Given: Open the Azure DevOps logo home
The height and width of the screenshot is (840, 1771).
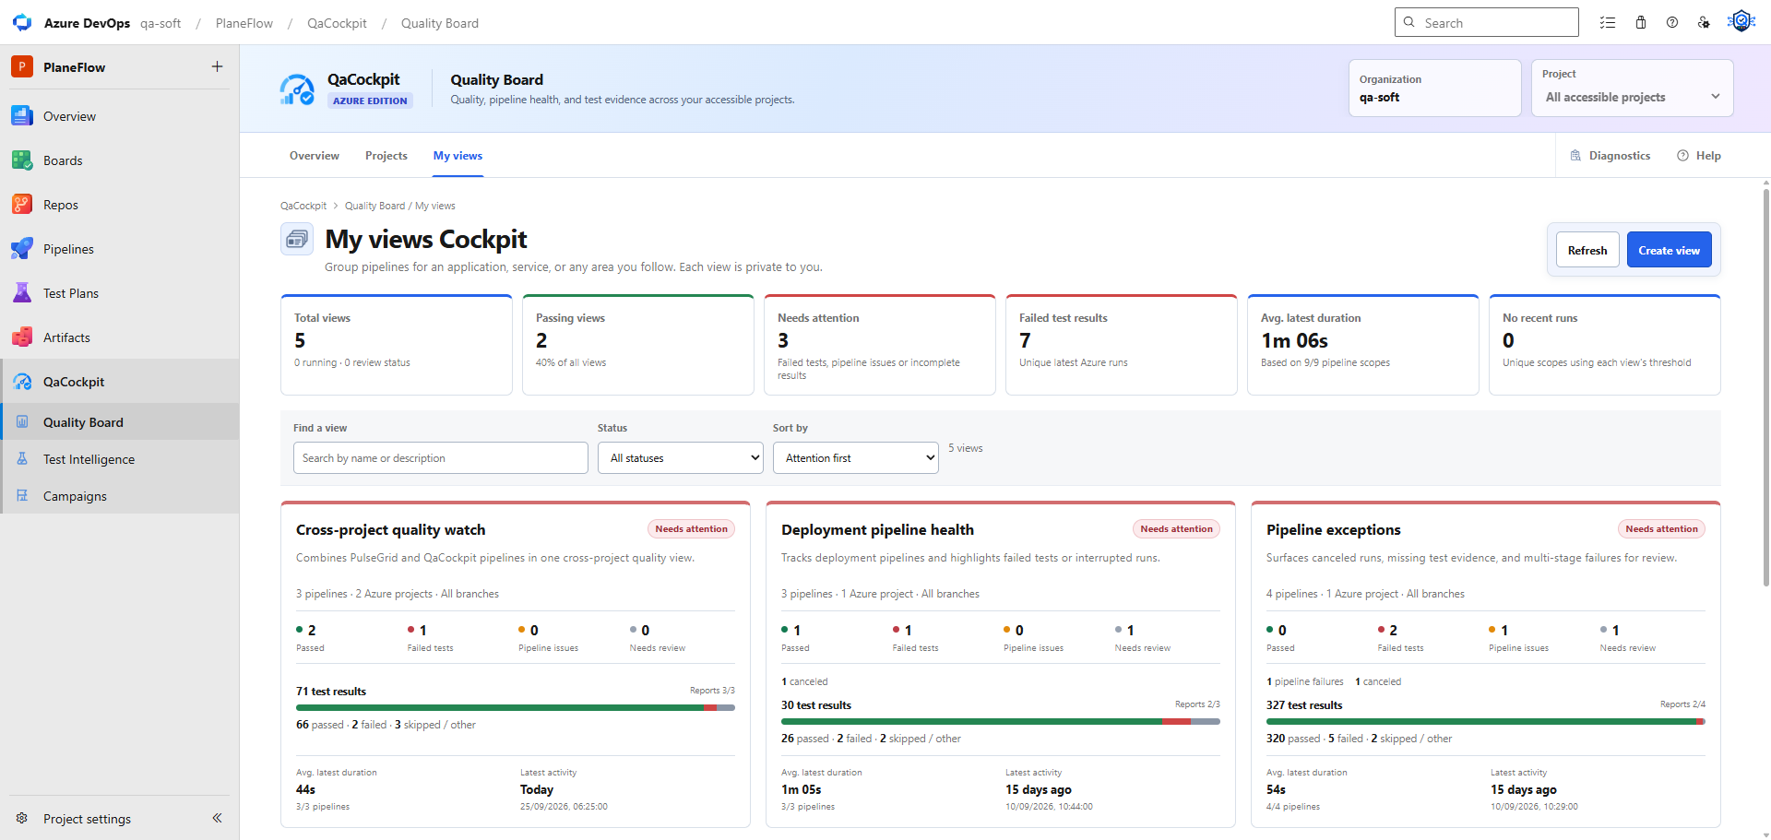Looking at the screenshot, I should [22, 23].
